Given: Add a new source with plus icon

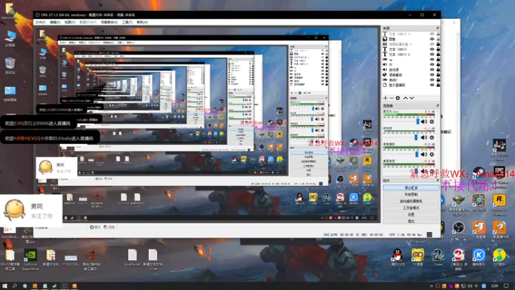Looking at the screenshot, I should click(385, 98).
